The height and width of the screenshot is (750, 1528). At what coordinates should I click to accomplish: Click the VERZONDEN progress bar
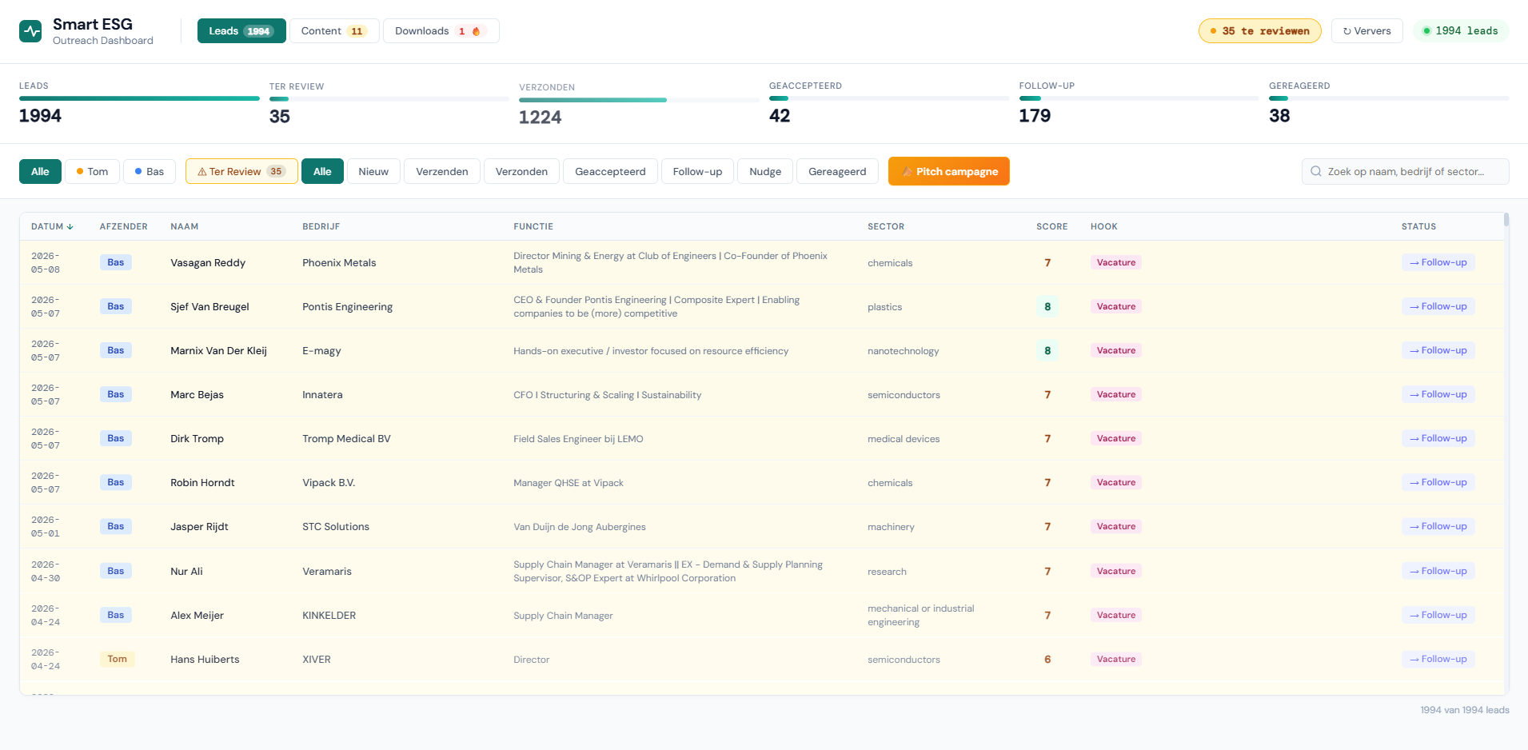639,100
